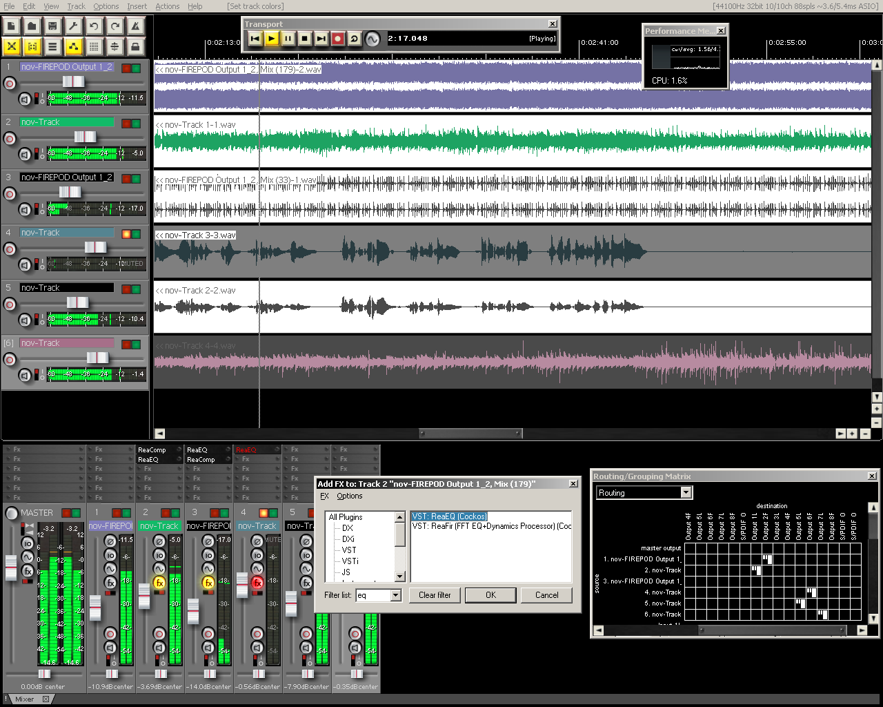Open the Options menu in Add FX dialog
This screenshot has height=707, width=883.
[349, 496]
